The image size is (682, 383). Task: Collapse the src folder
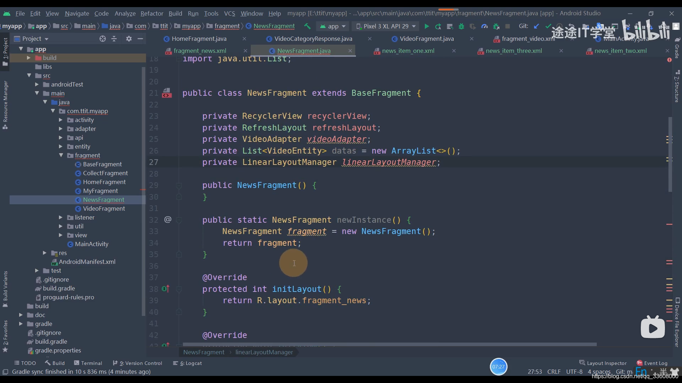pyautogui.click(x=29, y=76)
